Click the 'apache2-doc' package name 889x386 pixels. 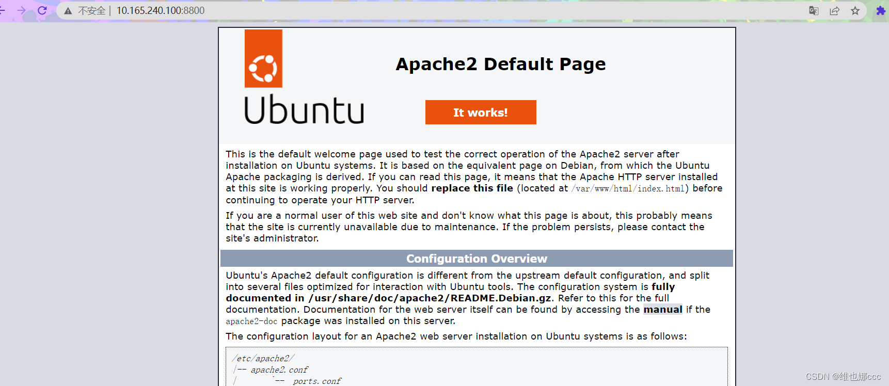click(251, 321)
